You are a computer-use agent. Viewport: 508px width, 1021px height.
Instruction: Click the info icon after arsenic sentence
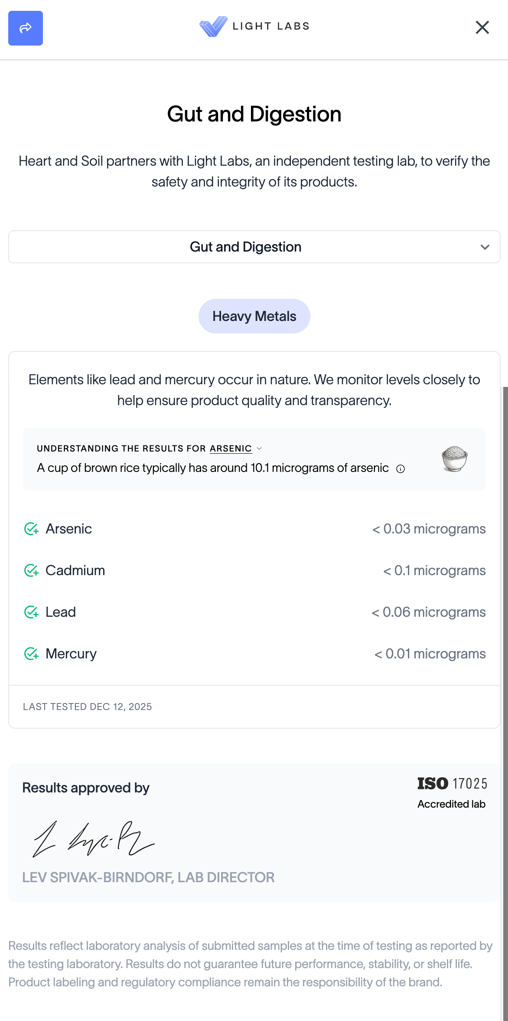[401, 469]
